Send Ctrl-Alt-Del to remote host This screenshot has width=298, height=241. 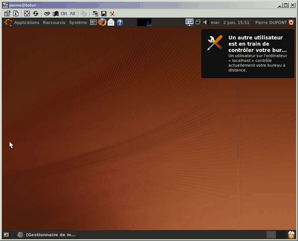coord(47,14)
